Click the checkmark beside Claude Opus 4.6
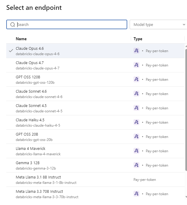 click(11, 51)
